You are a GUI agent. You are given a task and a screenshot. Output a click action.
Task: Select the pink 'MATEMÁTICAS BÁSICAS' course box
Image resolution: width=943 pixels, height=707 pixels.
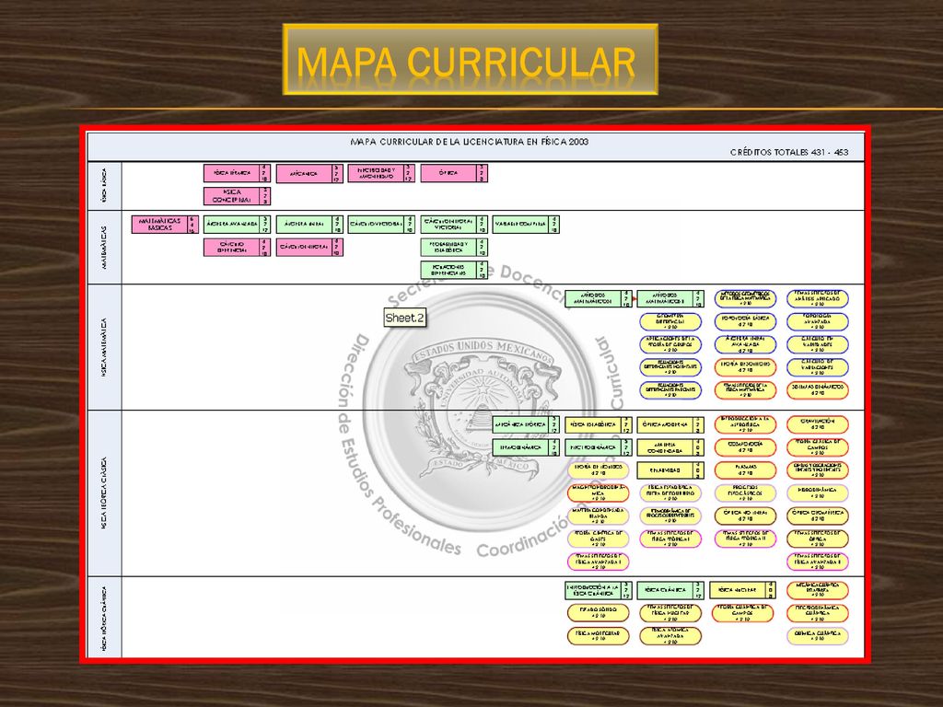[x=165, y=225]
